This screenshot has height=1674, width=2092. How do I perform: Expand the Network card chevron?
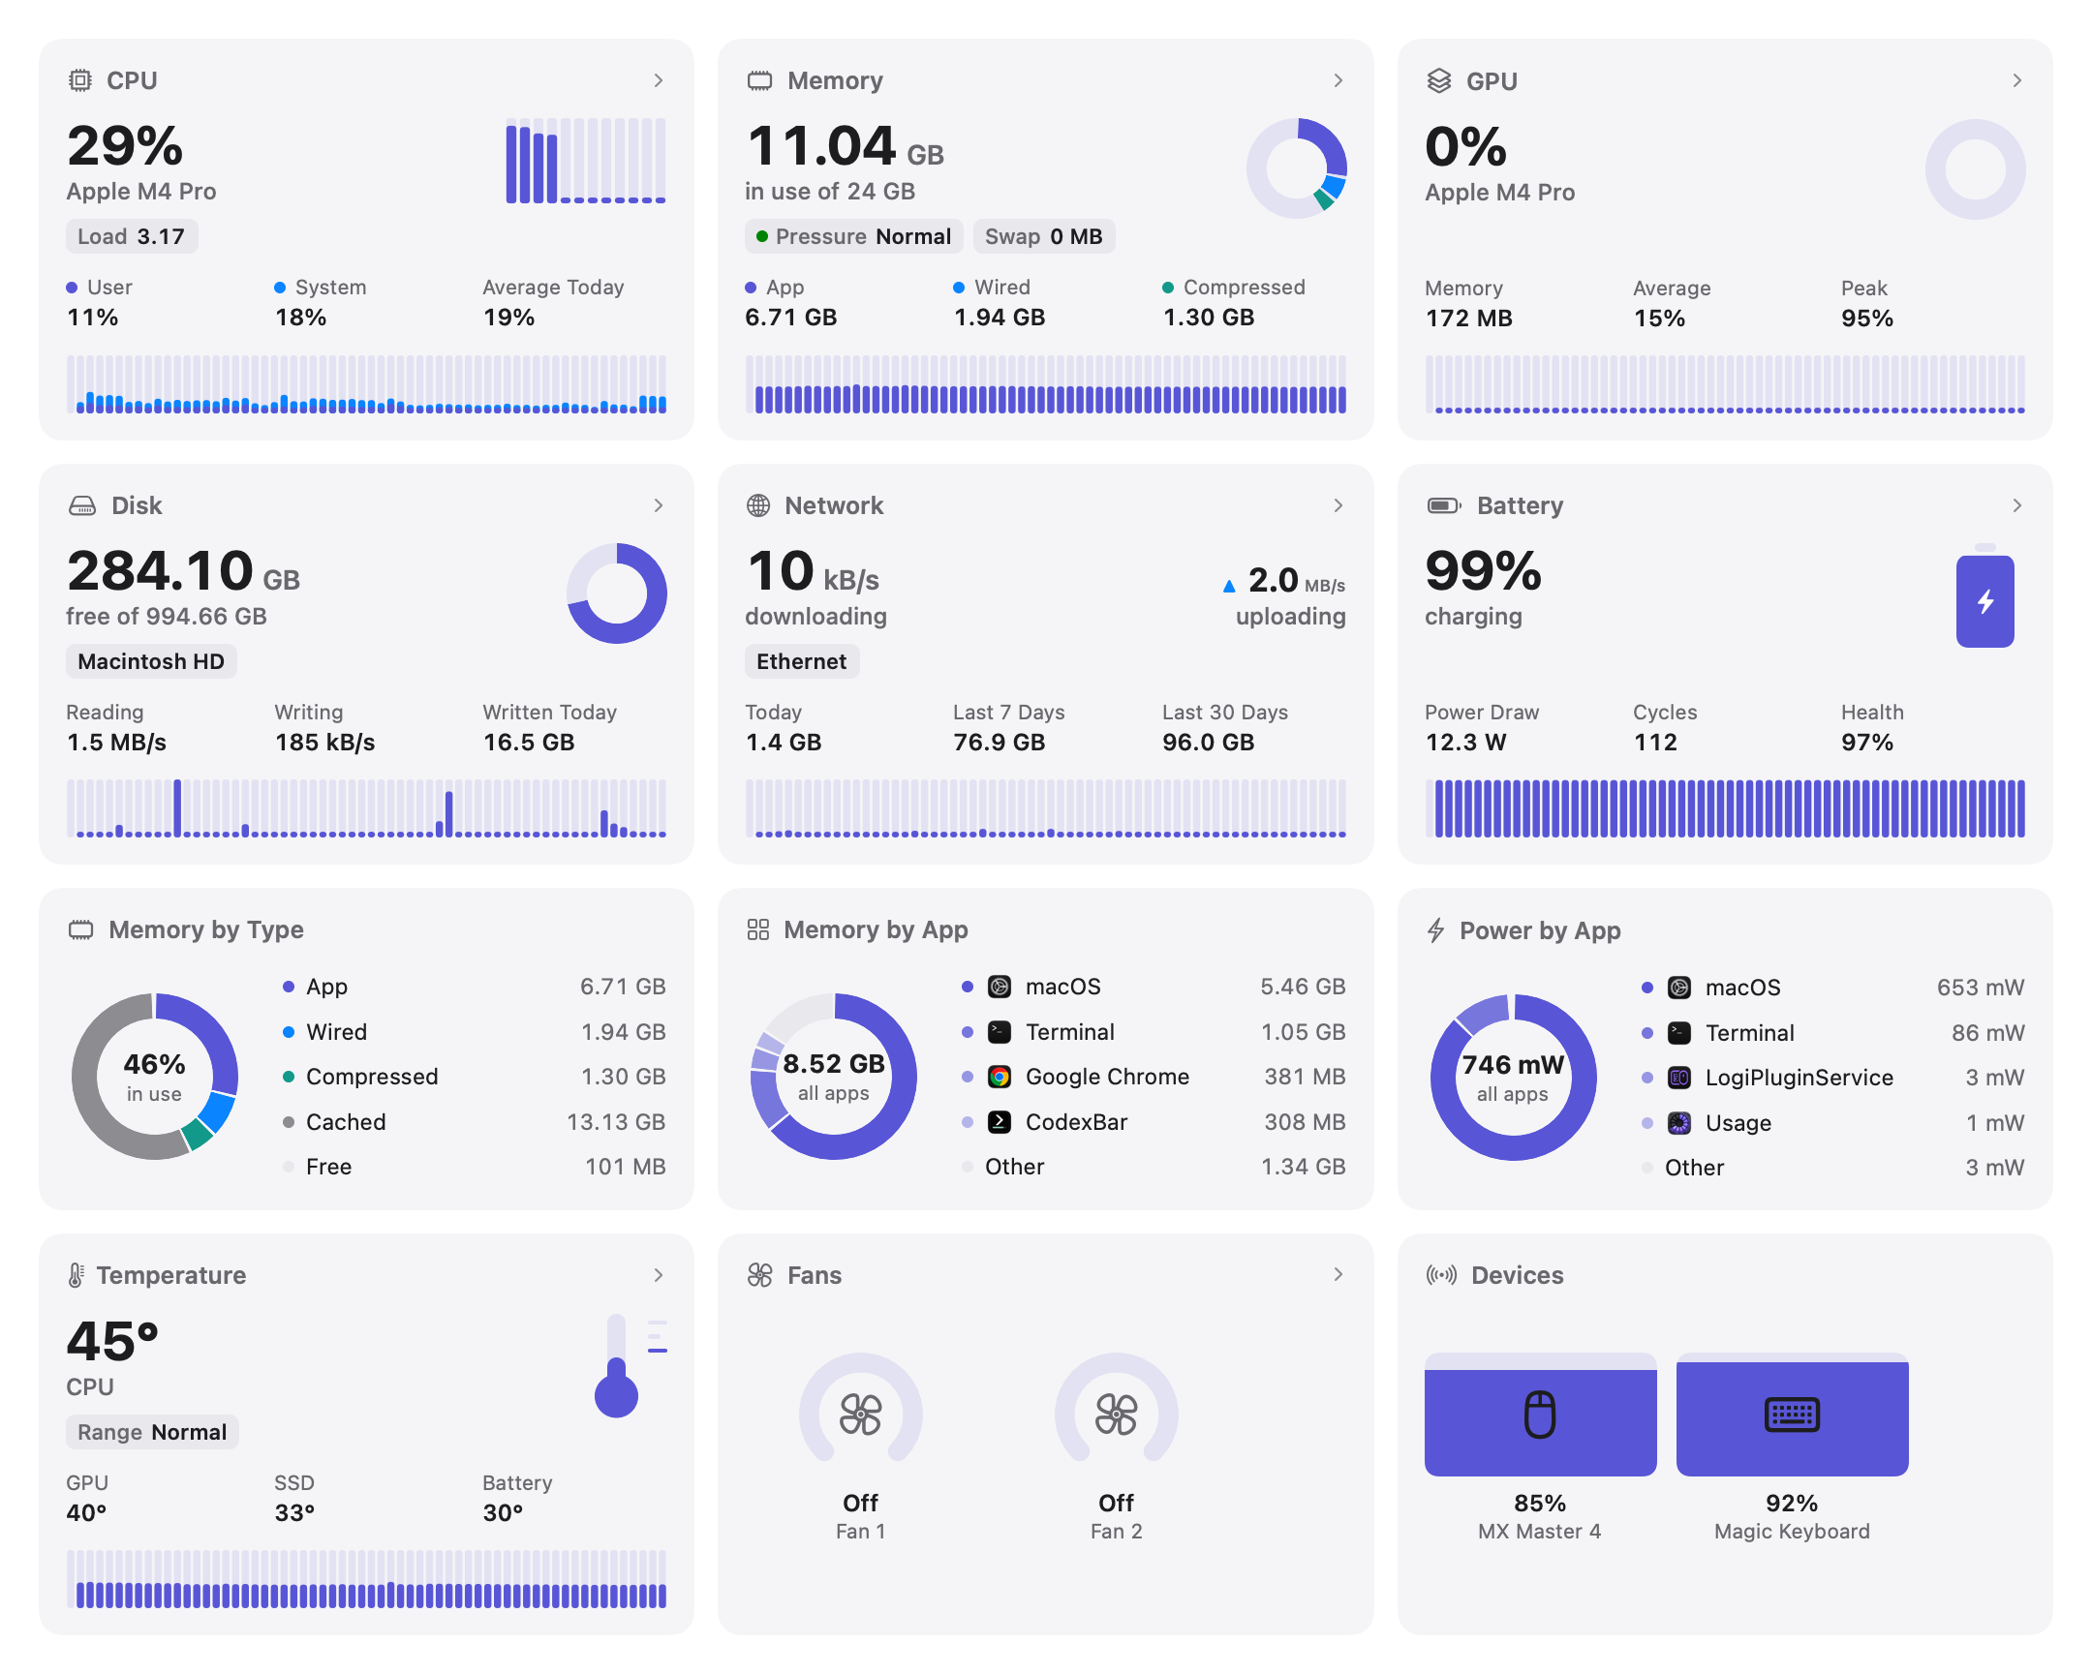pyautogui.click(x=1338, y=505)
